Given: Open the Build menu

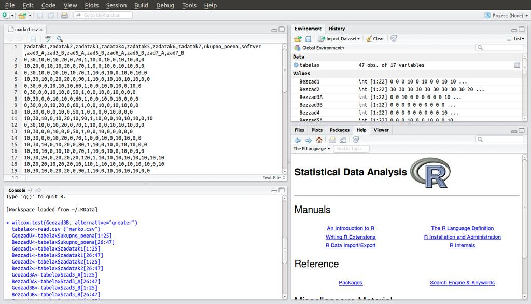Looking at the screenshot, I should point(141,5).
